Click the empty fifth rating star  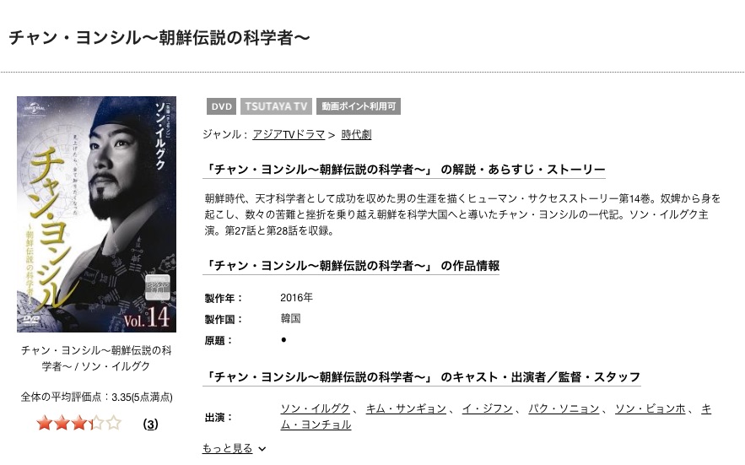[114, 423]
